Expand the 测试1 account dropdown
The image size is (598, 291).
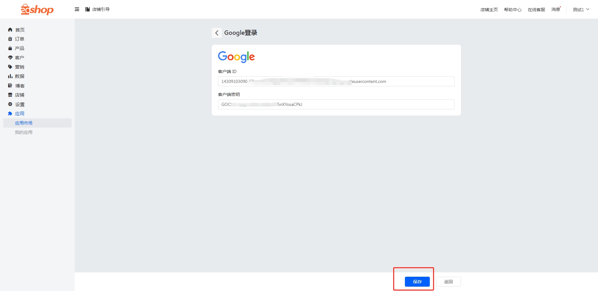(581, 10)
